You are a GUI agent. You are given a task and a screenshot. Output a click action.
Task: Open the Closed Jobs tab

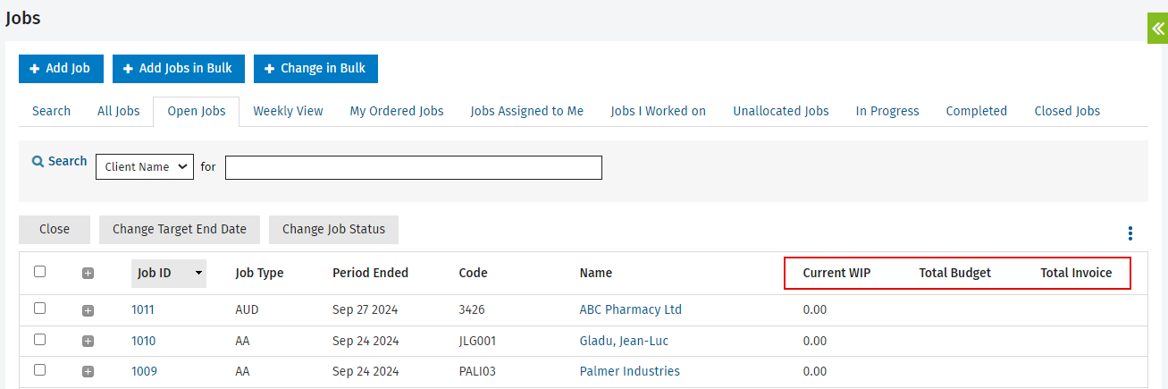[x=1067, y=112]
